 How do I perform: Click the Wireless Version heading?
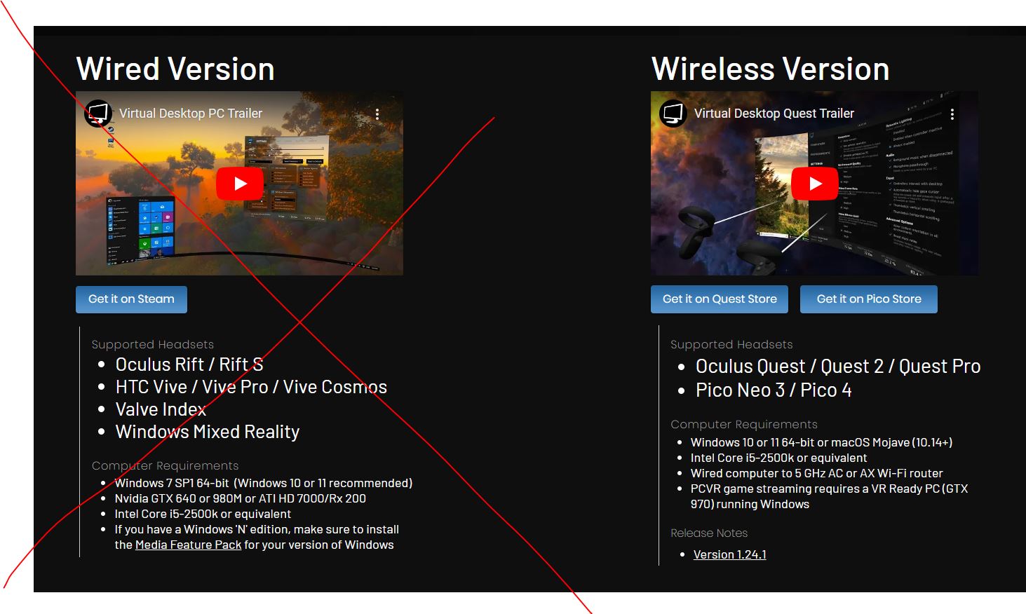click(x=771, y=69)
